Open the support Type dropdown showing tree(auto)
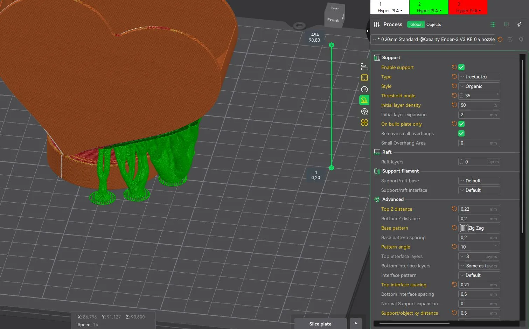529x329 pixels. 479,77
